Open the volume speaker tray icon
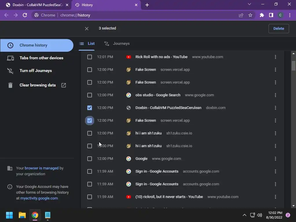Viewport: 296px width, 222px height. [x=260, y=215]
